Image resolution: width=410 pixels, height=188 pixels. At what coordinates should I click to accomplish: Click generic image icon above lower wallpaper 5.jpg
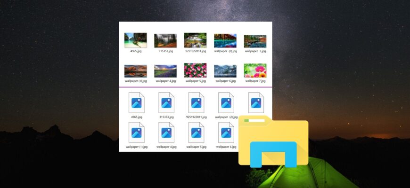(197, 133)
